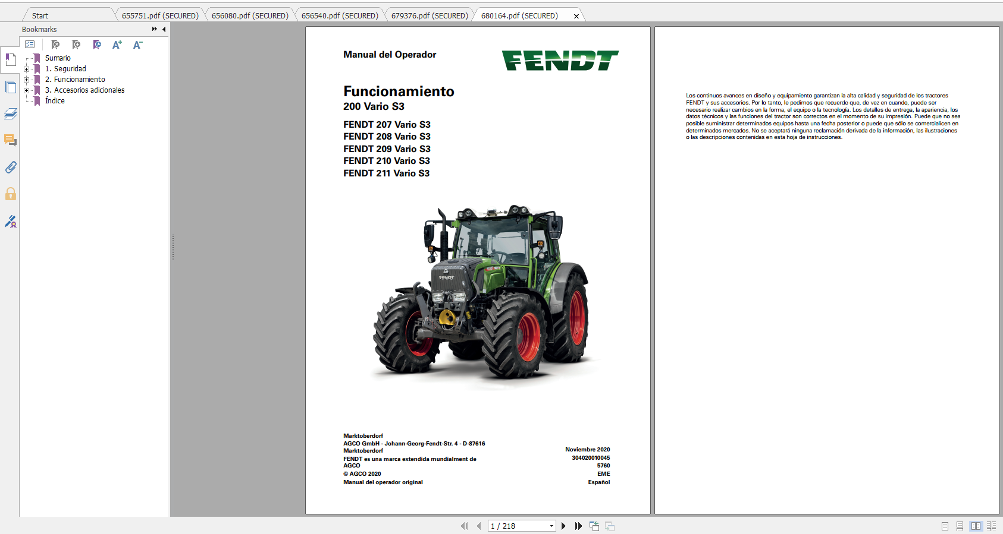Switch to single page view
This screenshot has height=534, width=1003.
[x=945, y=526]
